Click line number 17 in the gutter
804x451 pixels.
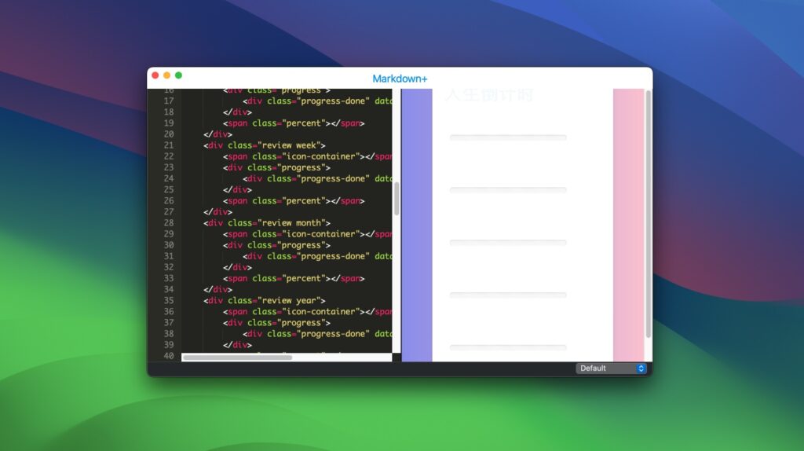click(x=169, y=101)
